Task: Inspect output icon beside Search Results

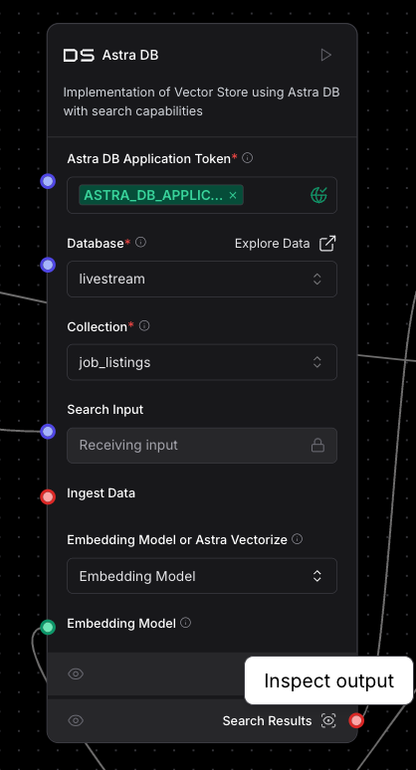Action: click(328, 720)
